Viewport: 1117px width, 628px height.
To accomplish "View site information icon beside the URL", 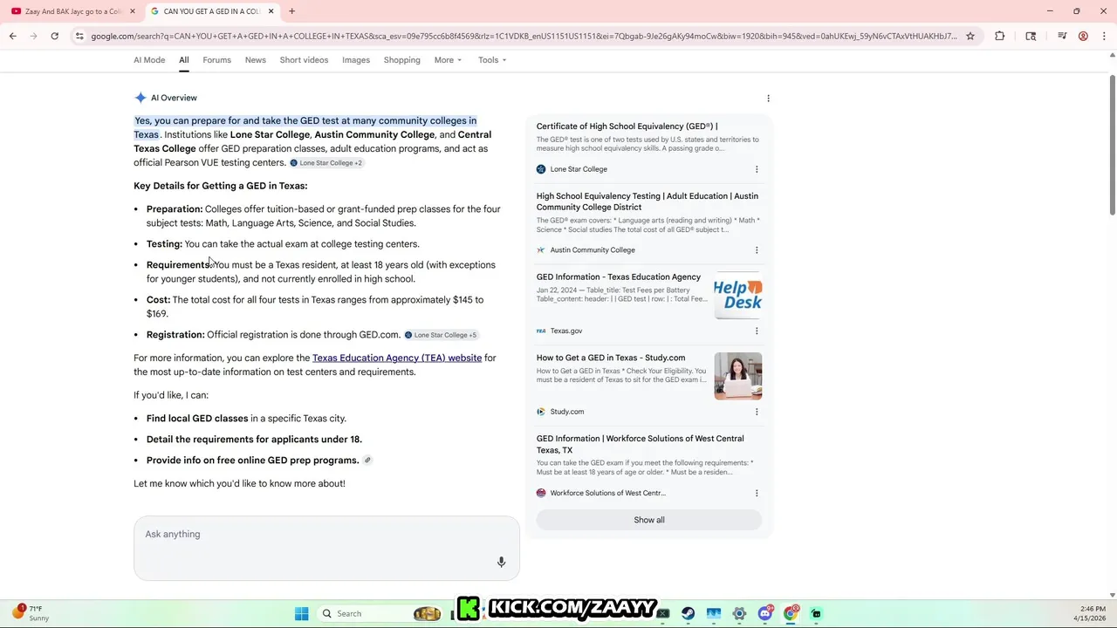I will (x=79, y=36).
